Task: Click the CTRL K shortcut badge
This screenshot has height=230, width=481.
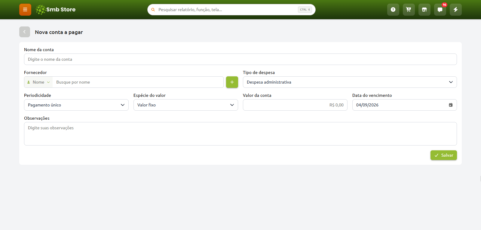Action: click(x=305, y=10)
